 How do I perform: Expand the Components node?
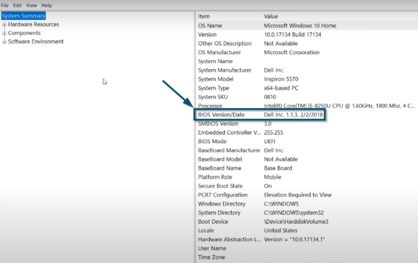tap(4, 33)
